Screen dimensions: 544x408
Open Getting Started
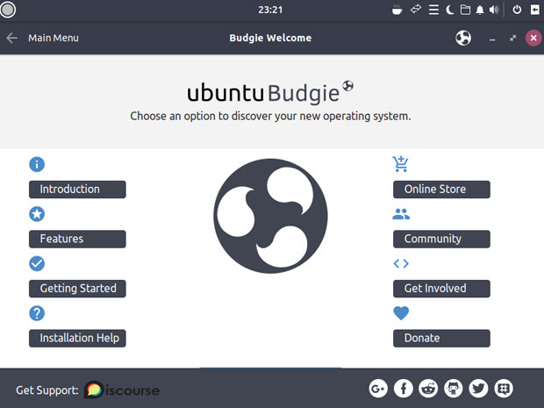(77, 289)
